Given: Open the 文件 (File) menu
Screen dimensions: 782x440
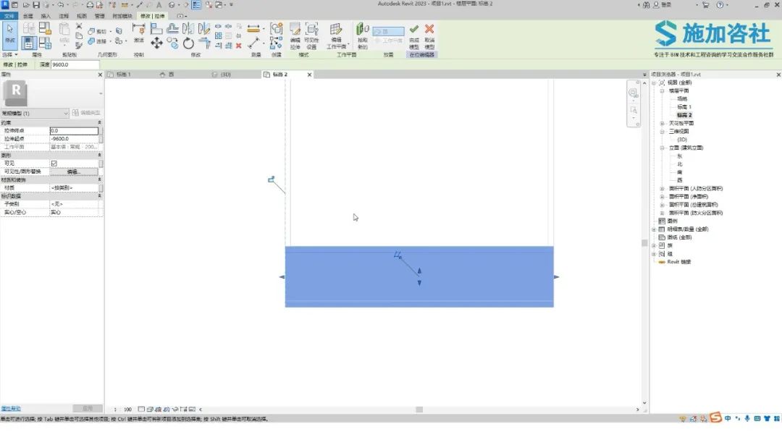Looking at the screenshot, I should 9,15.
